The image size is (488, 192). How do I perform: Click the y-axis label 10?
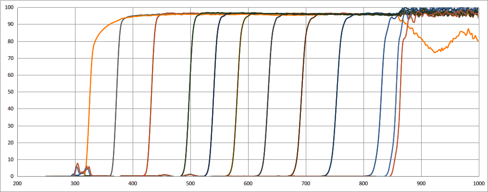tap(11, 159)
